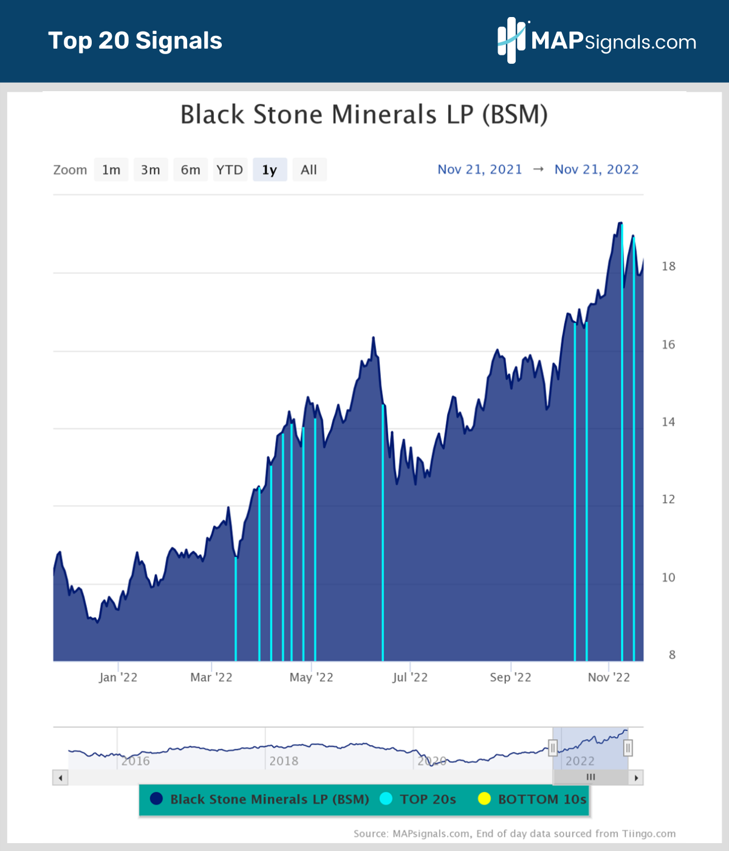Viewport: 729px width, 851px height.
Task: Click the right navigator range handle
Action: [628, 748]
